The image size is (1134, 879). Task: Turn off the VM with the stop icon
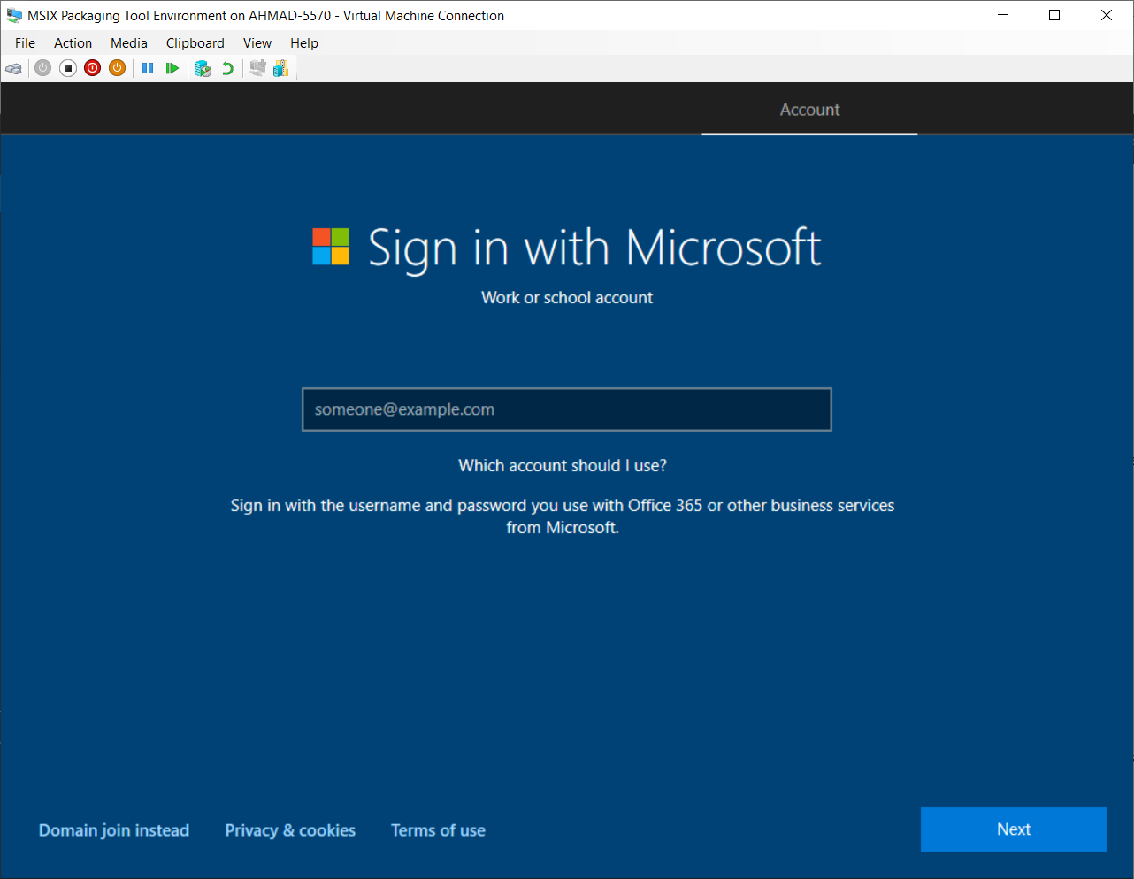[68, 68]
